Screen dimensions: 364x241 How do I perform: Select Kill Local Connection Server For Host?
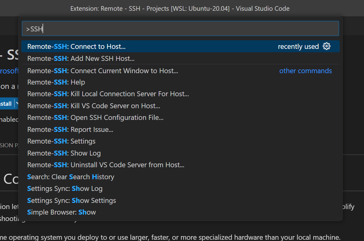(108, 94)
